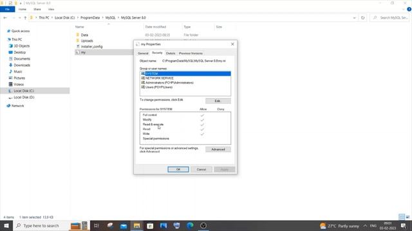Open the weather widget showing 27°C
Image resolution: width=412 pixels, height=231 pixels.
click(x=339, y=226)
